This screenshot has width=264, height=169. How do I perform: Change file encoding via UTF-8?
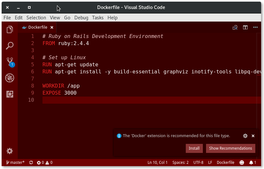point(198,163)
